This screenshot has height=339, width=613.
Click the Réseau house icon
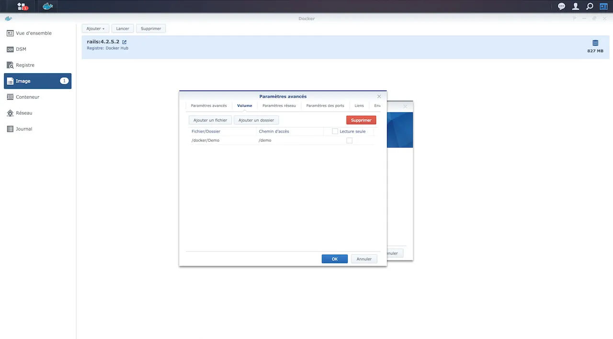[x=10, y=113]
